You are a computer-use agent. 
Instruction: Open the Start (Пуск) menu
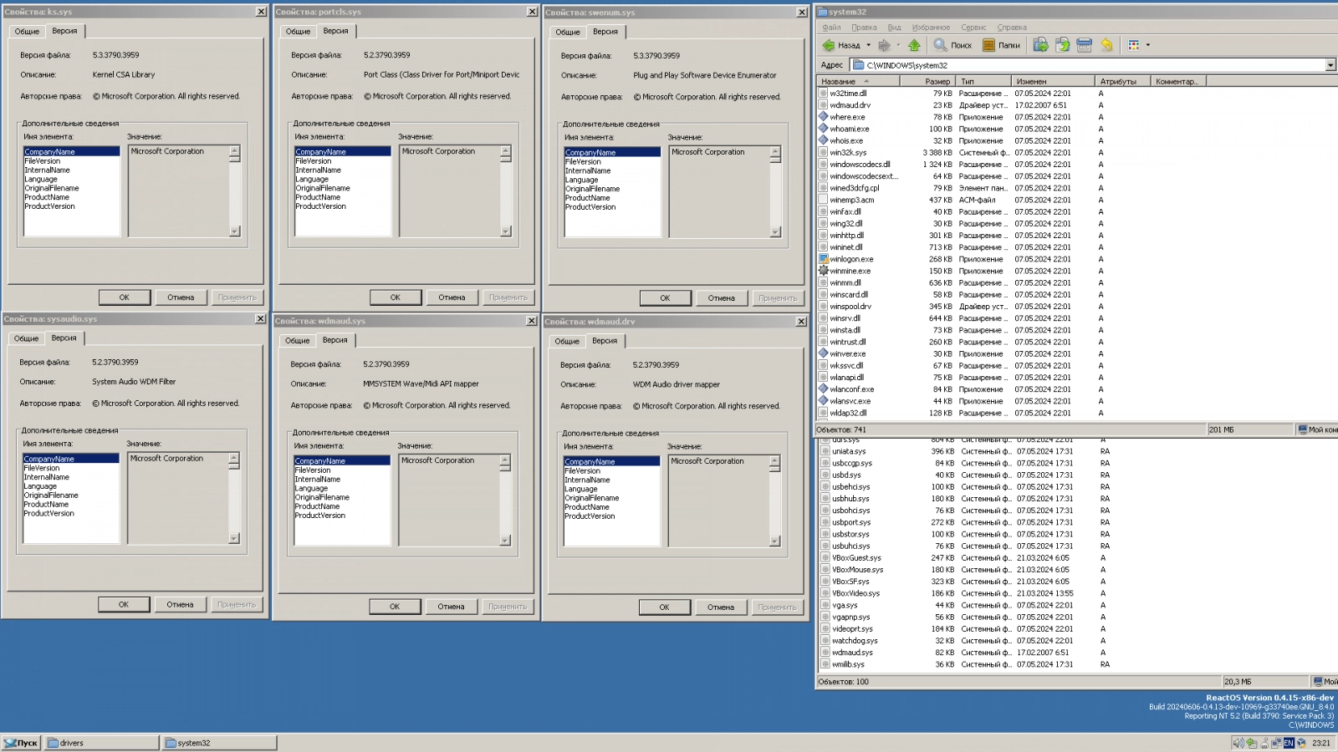pos(21,743)
